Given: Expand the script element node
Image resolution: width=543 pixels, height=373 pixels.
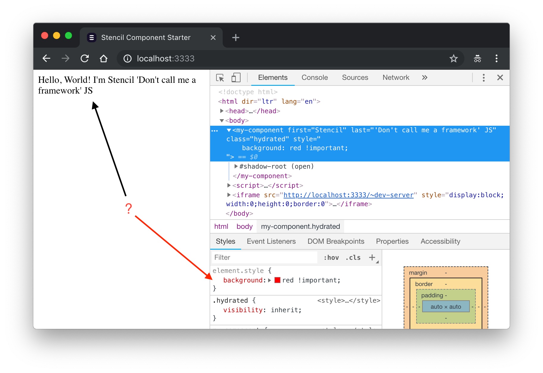Looking at the screenshot, I should tap(229, 185).
